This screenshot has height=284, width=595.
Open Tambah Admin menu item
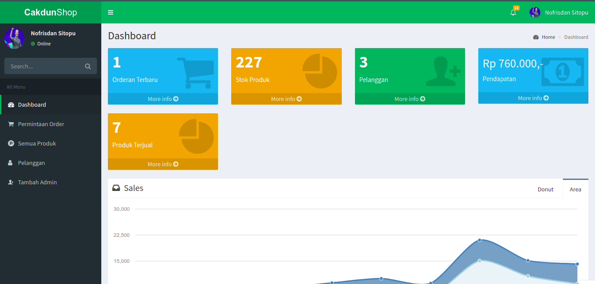coord(51,182)
